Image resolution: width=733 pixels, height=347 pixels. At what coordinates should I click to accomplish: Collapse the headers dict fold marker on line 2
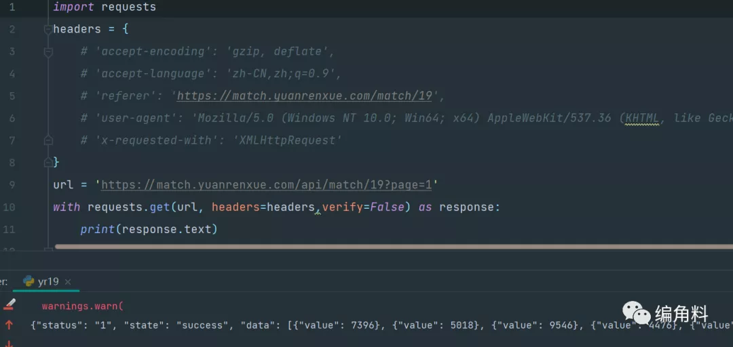pyautogui.click(x=48, y=29)
